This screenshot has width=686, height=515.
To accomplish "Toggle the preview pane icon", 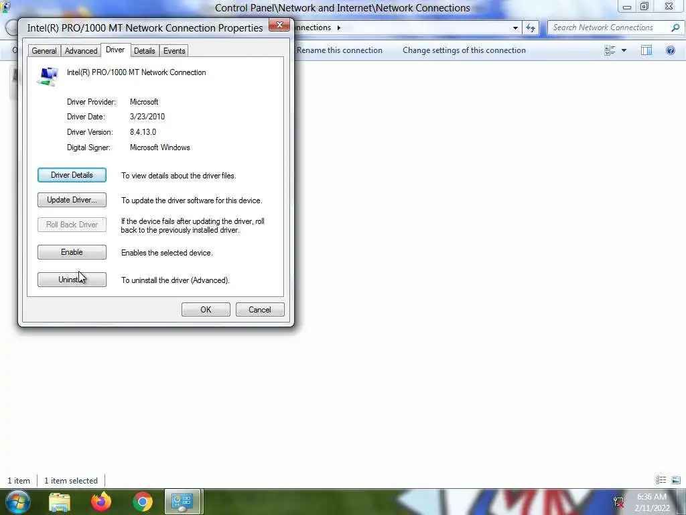I will point(646,50).
